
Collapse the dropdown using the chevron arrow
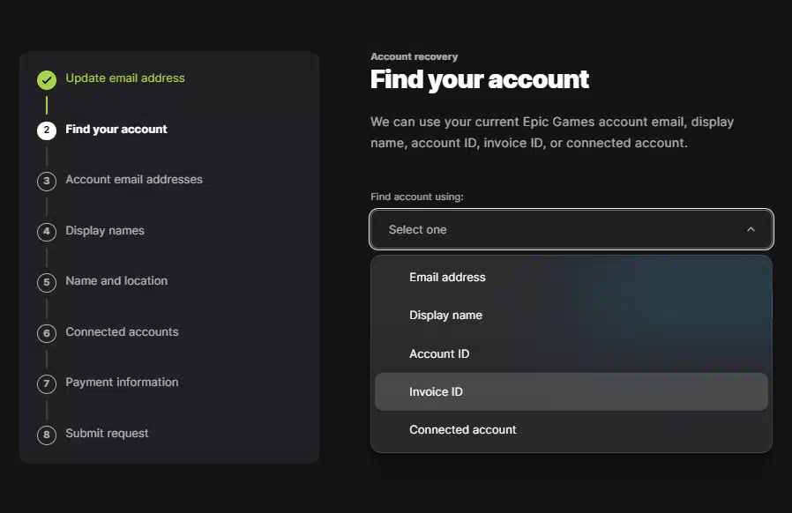751,229
